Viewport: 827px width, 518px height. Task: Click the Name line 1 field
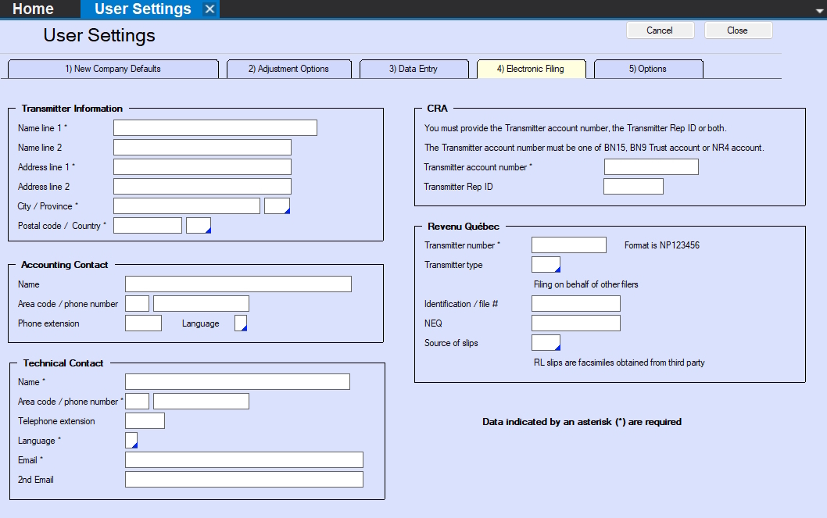[215, 128]
